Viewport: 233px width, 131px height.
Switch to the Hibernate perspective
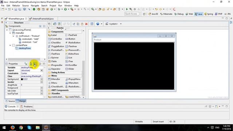point(166,14)
